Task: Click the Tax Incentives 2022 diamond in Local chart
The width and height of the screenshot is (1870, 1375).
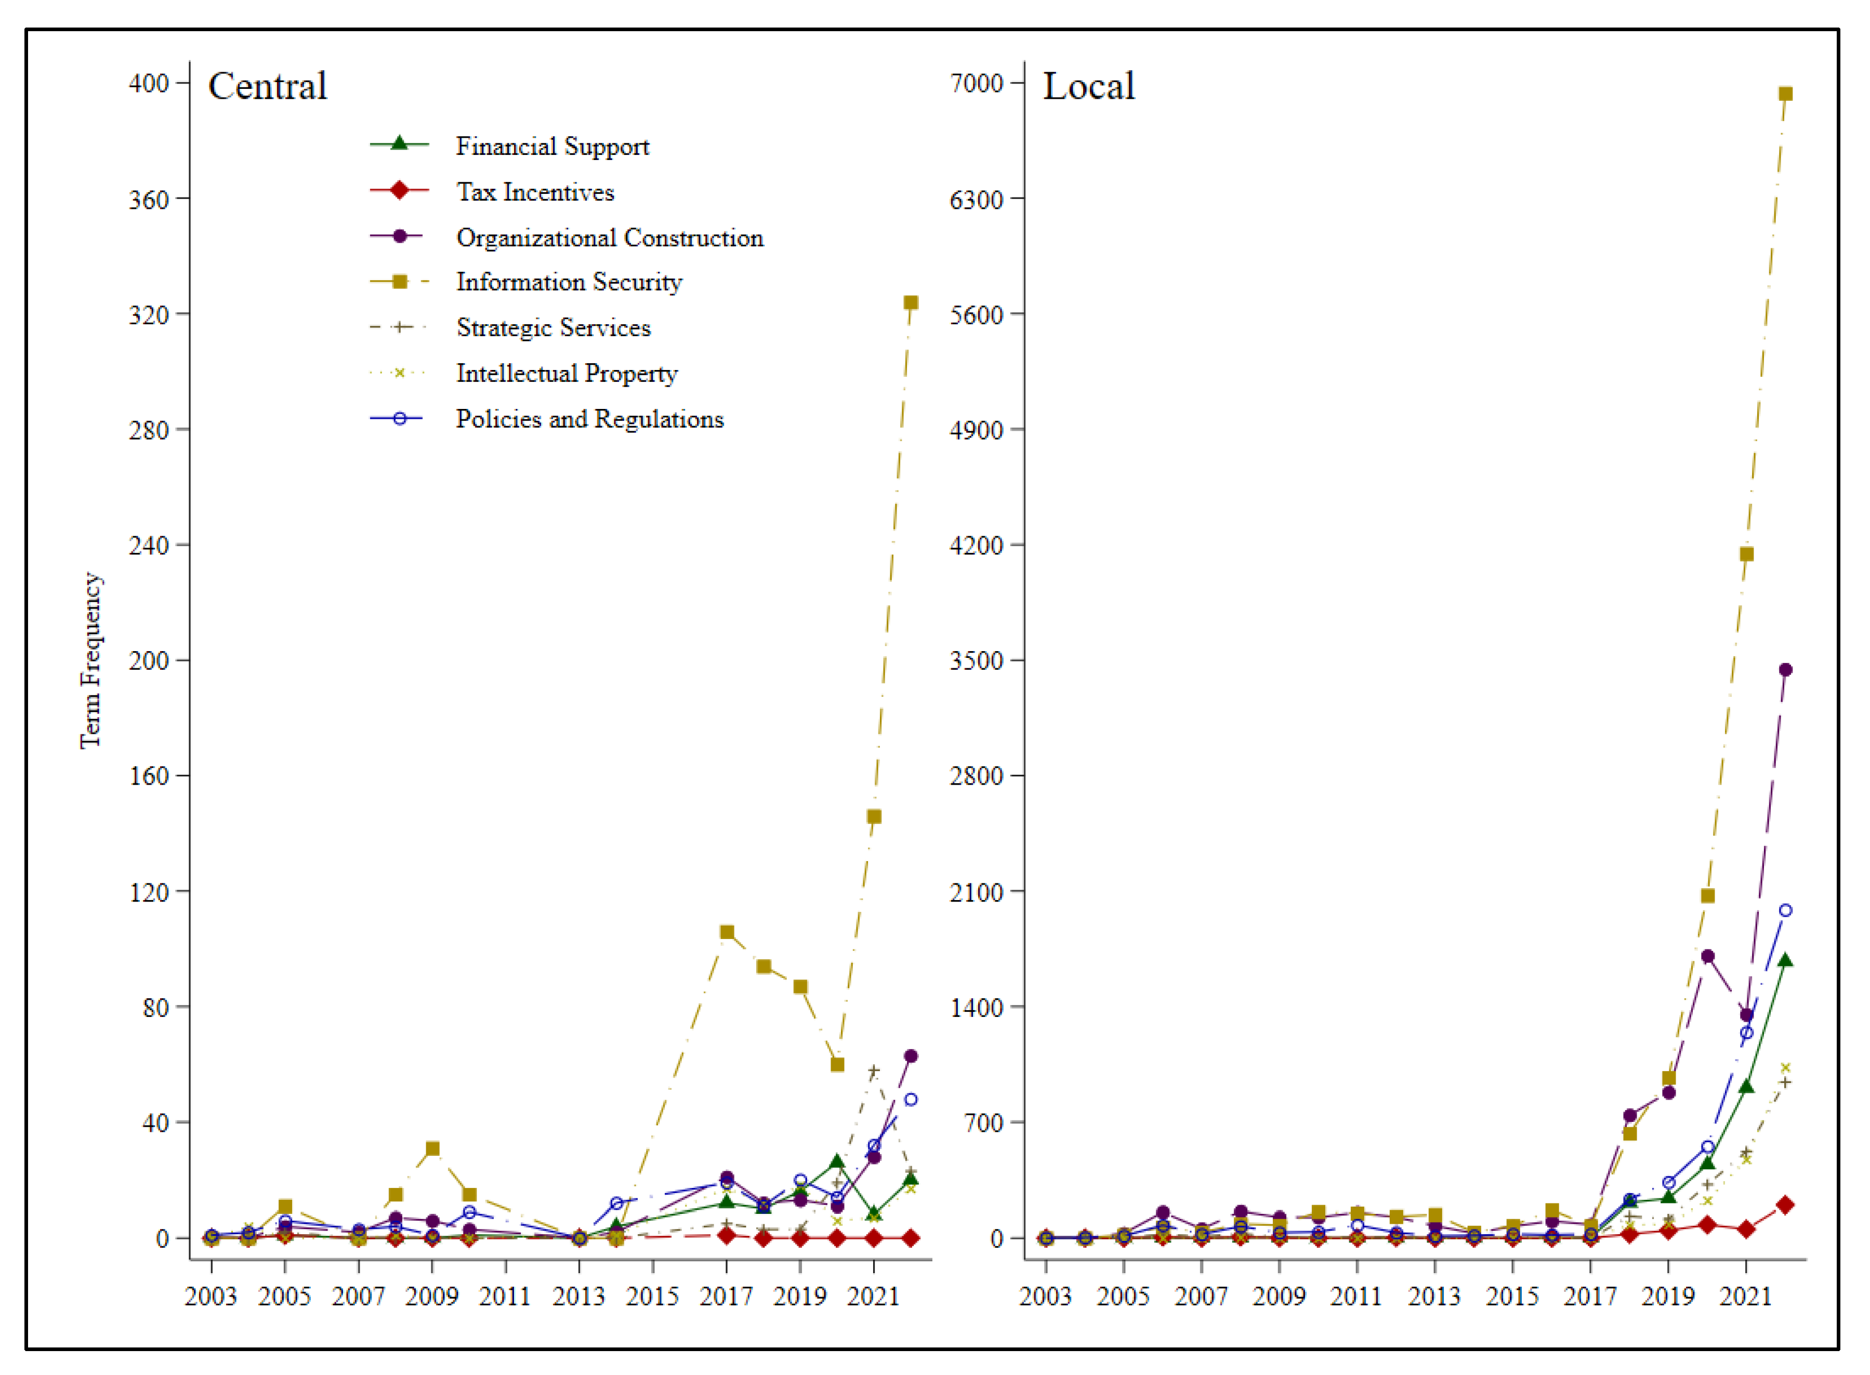Action: click(x=1785, y=1205)
